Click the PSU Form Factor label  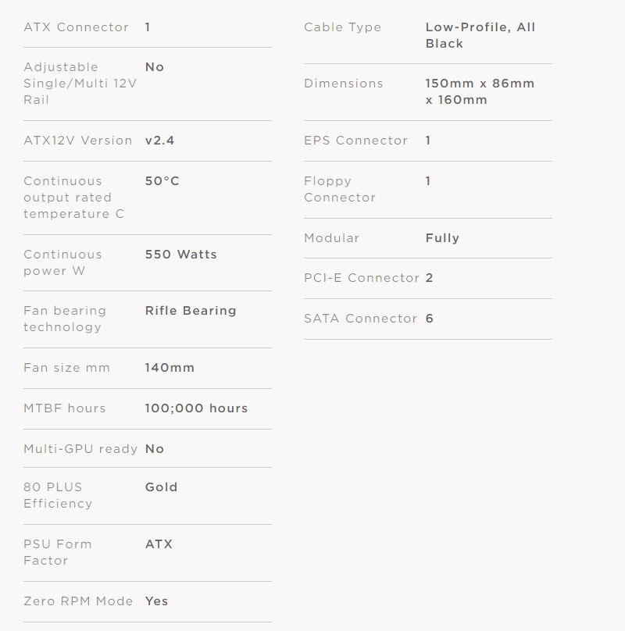[x=57, y=552]
